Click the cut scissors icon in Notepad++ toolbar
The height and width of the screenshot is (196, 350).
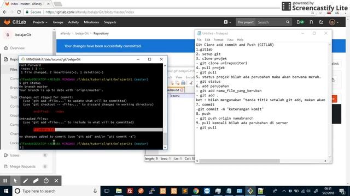191,83
